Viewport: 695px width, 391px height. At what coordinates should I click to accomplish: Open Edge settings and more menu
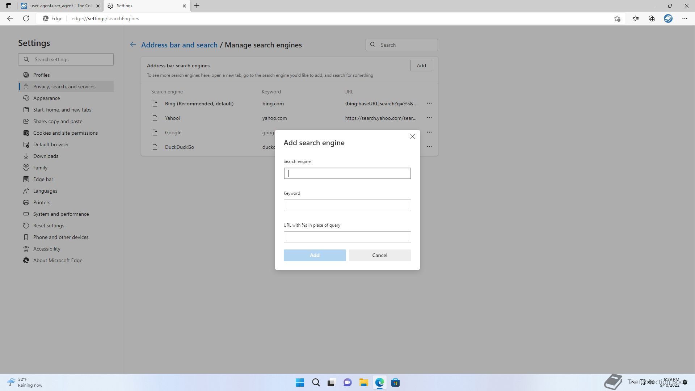[685, 18]
